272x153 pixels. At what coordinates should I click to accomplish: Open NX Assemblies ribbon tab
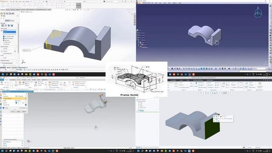(12, 80)
